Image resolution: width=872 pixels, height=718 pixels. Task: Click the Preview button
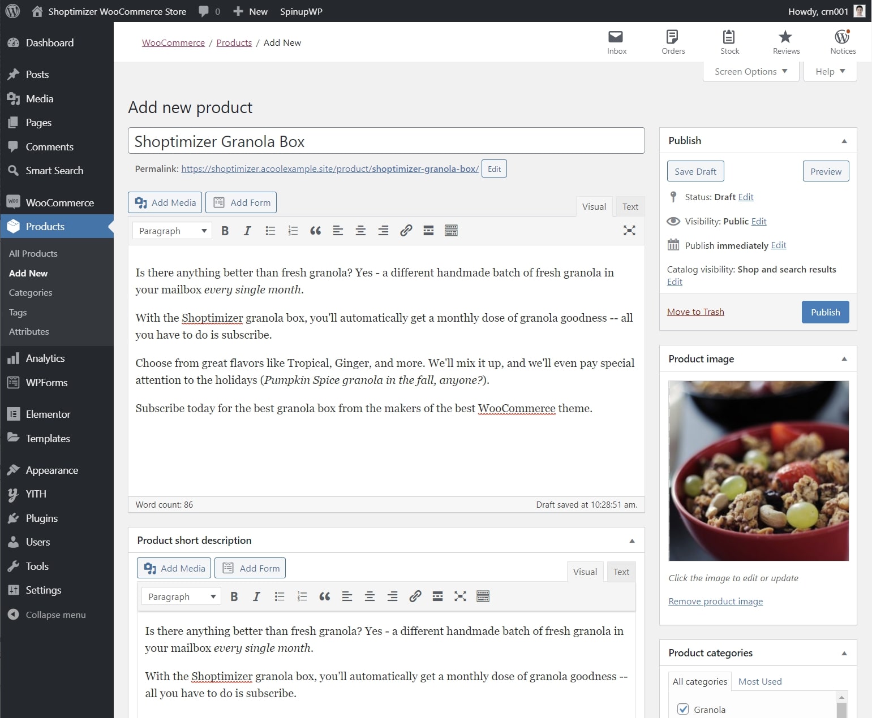click(x=826, y=171)
